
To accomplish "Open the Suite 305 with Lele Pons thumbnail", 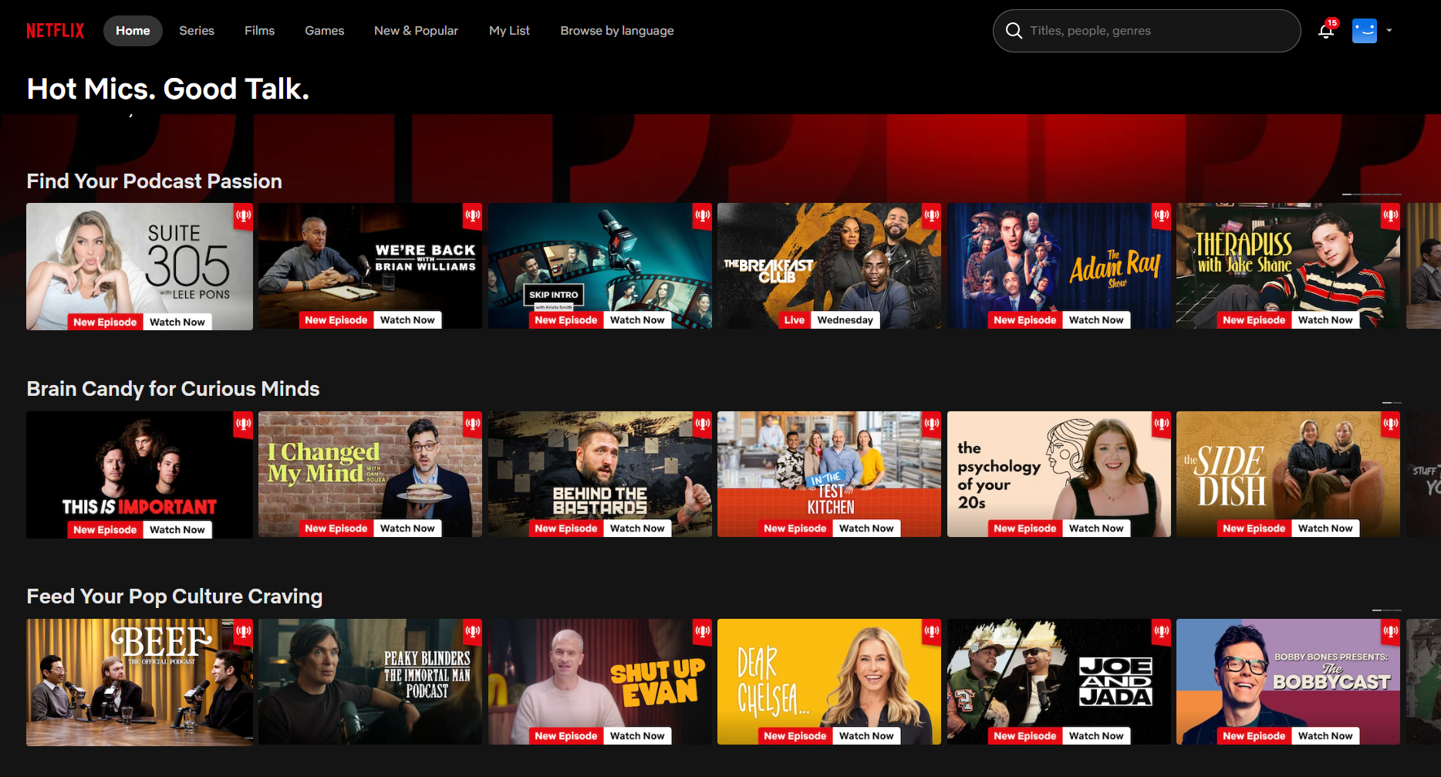I will 140,266.
